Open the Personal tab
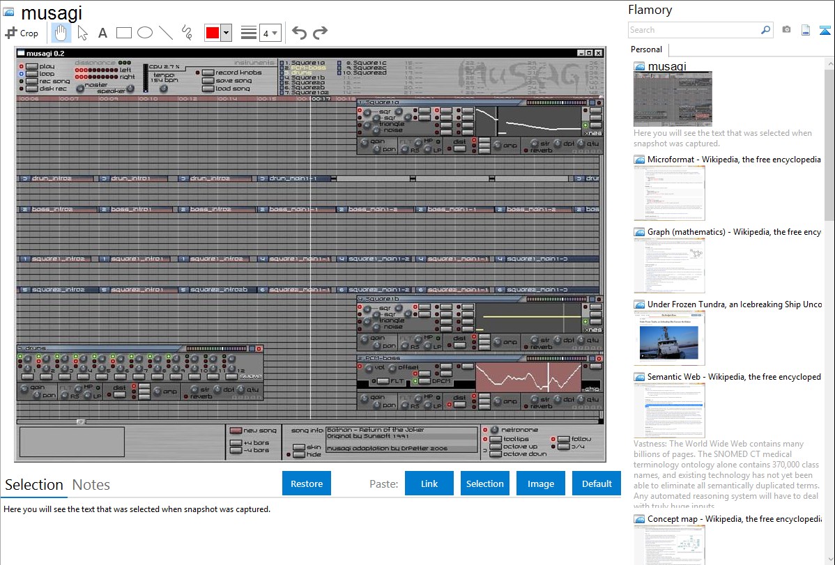The height and width of the screenshot is (565, 835). point(646,49)
